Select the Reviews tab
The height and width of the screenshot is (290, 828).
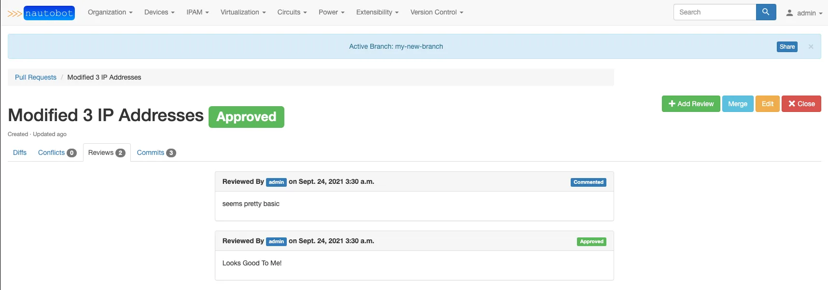click(x=106, y=152)
